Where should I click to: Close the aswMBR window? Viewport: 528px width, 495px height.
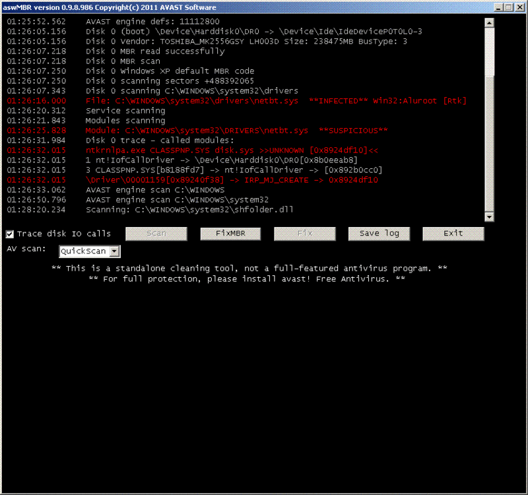pyautogui.click(x=519, y=7)
